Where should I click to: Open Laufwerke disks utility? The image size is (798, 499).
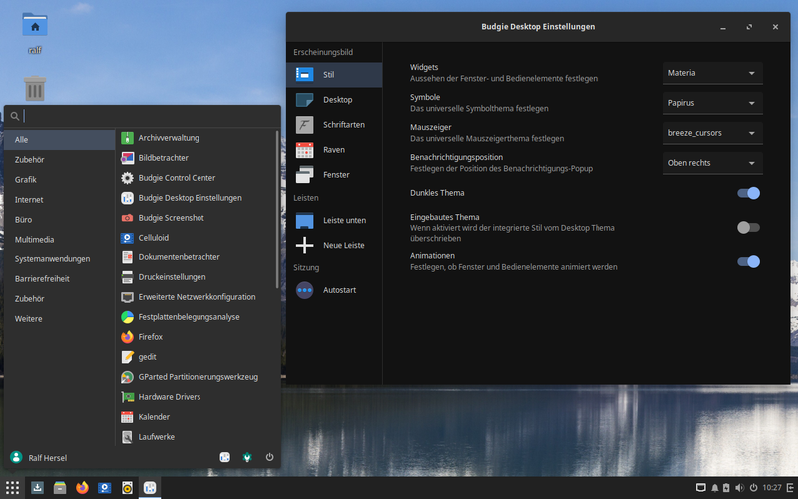point(197,437)
